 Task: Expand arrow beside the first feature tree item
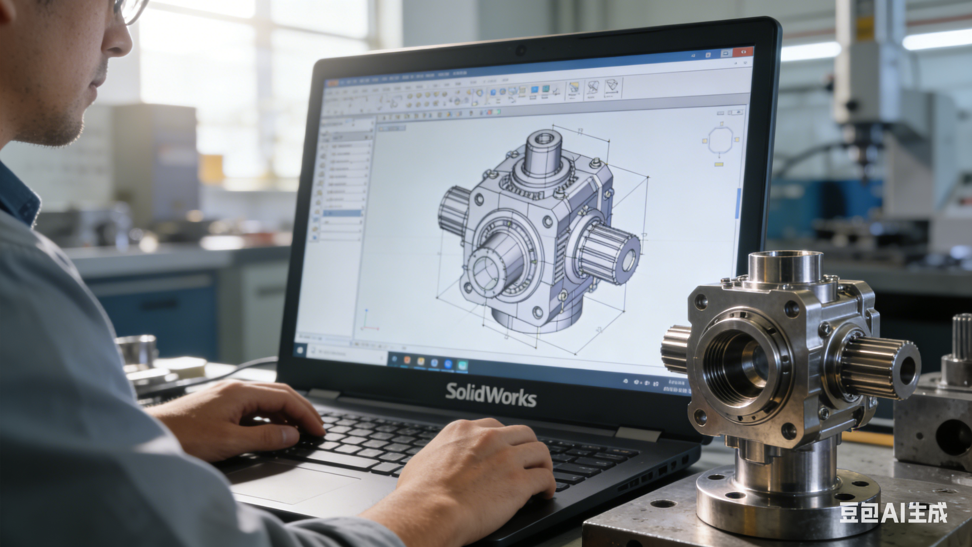tap(371, 145)
